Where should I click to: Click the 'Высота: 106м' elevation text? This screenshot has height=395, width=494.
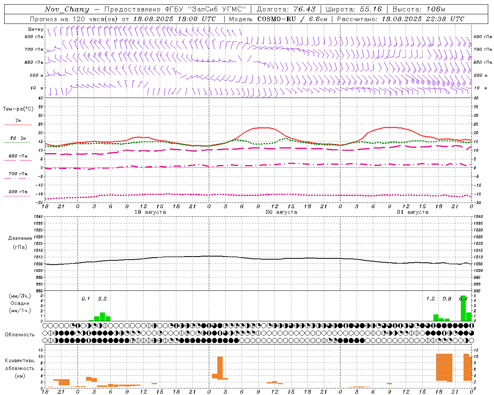coord(419,9)
